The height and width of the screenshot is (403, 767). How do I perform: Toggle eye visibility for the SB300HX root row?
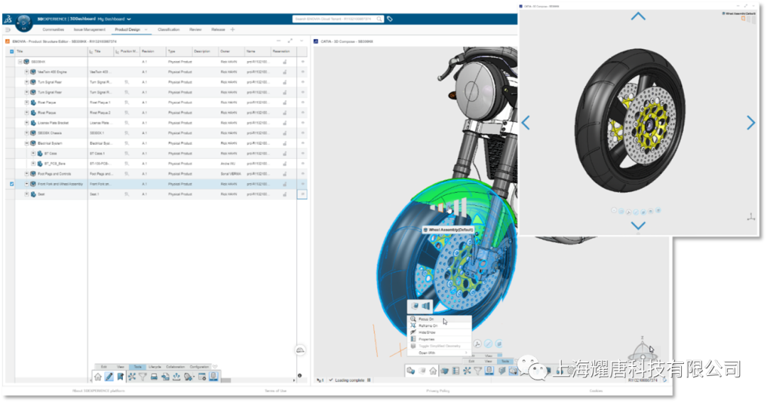(303, 62)
